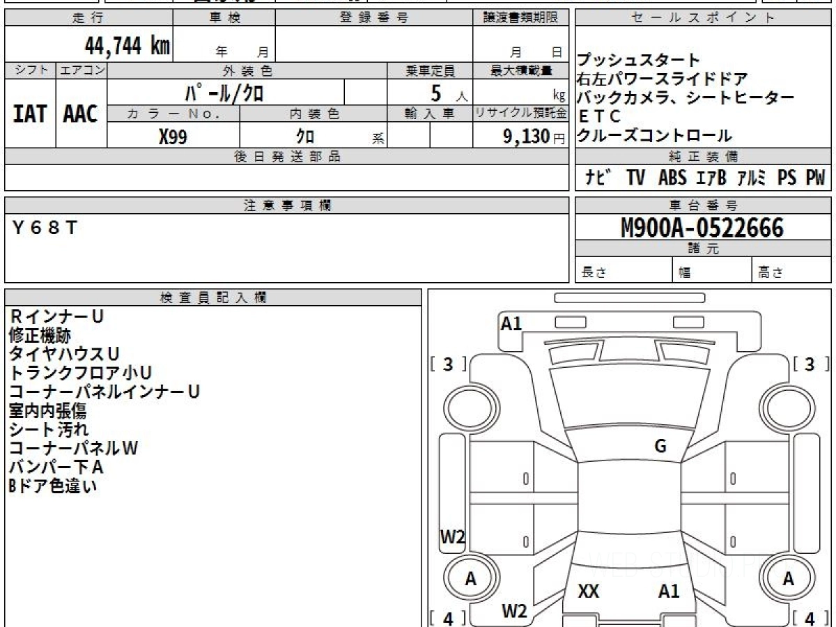Click the AAC air conditioner cell

[81, 114]
